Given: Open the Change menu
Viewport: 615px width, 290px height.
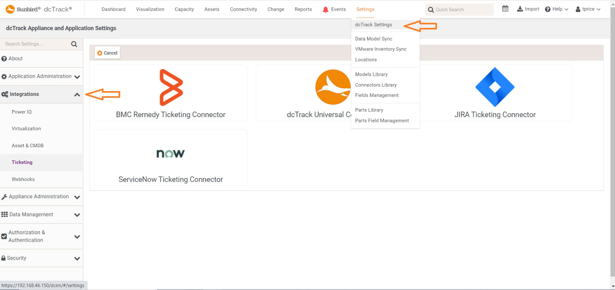Looking at the screenshot, I should (276, 9).
